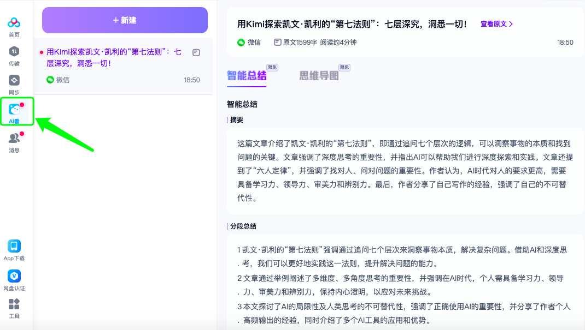This screenshot has height=330, width=585.
Task: Click segment 3 text about AI的局限性
Action: pos(404,313)
